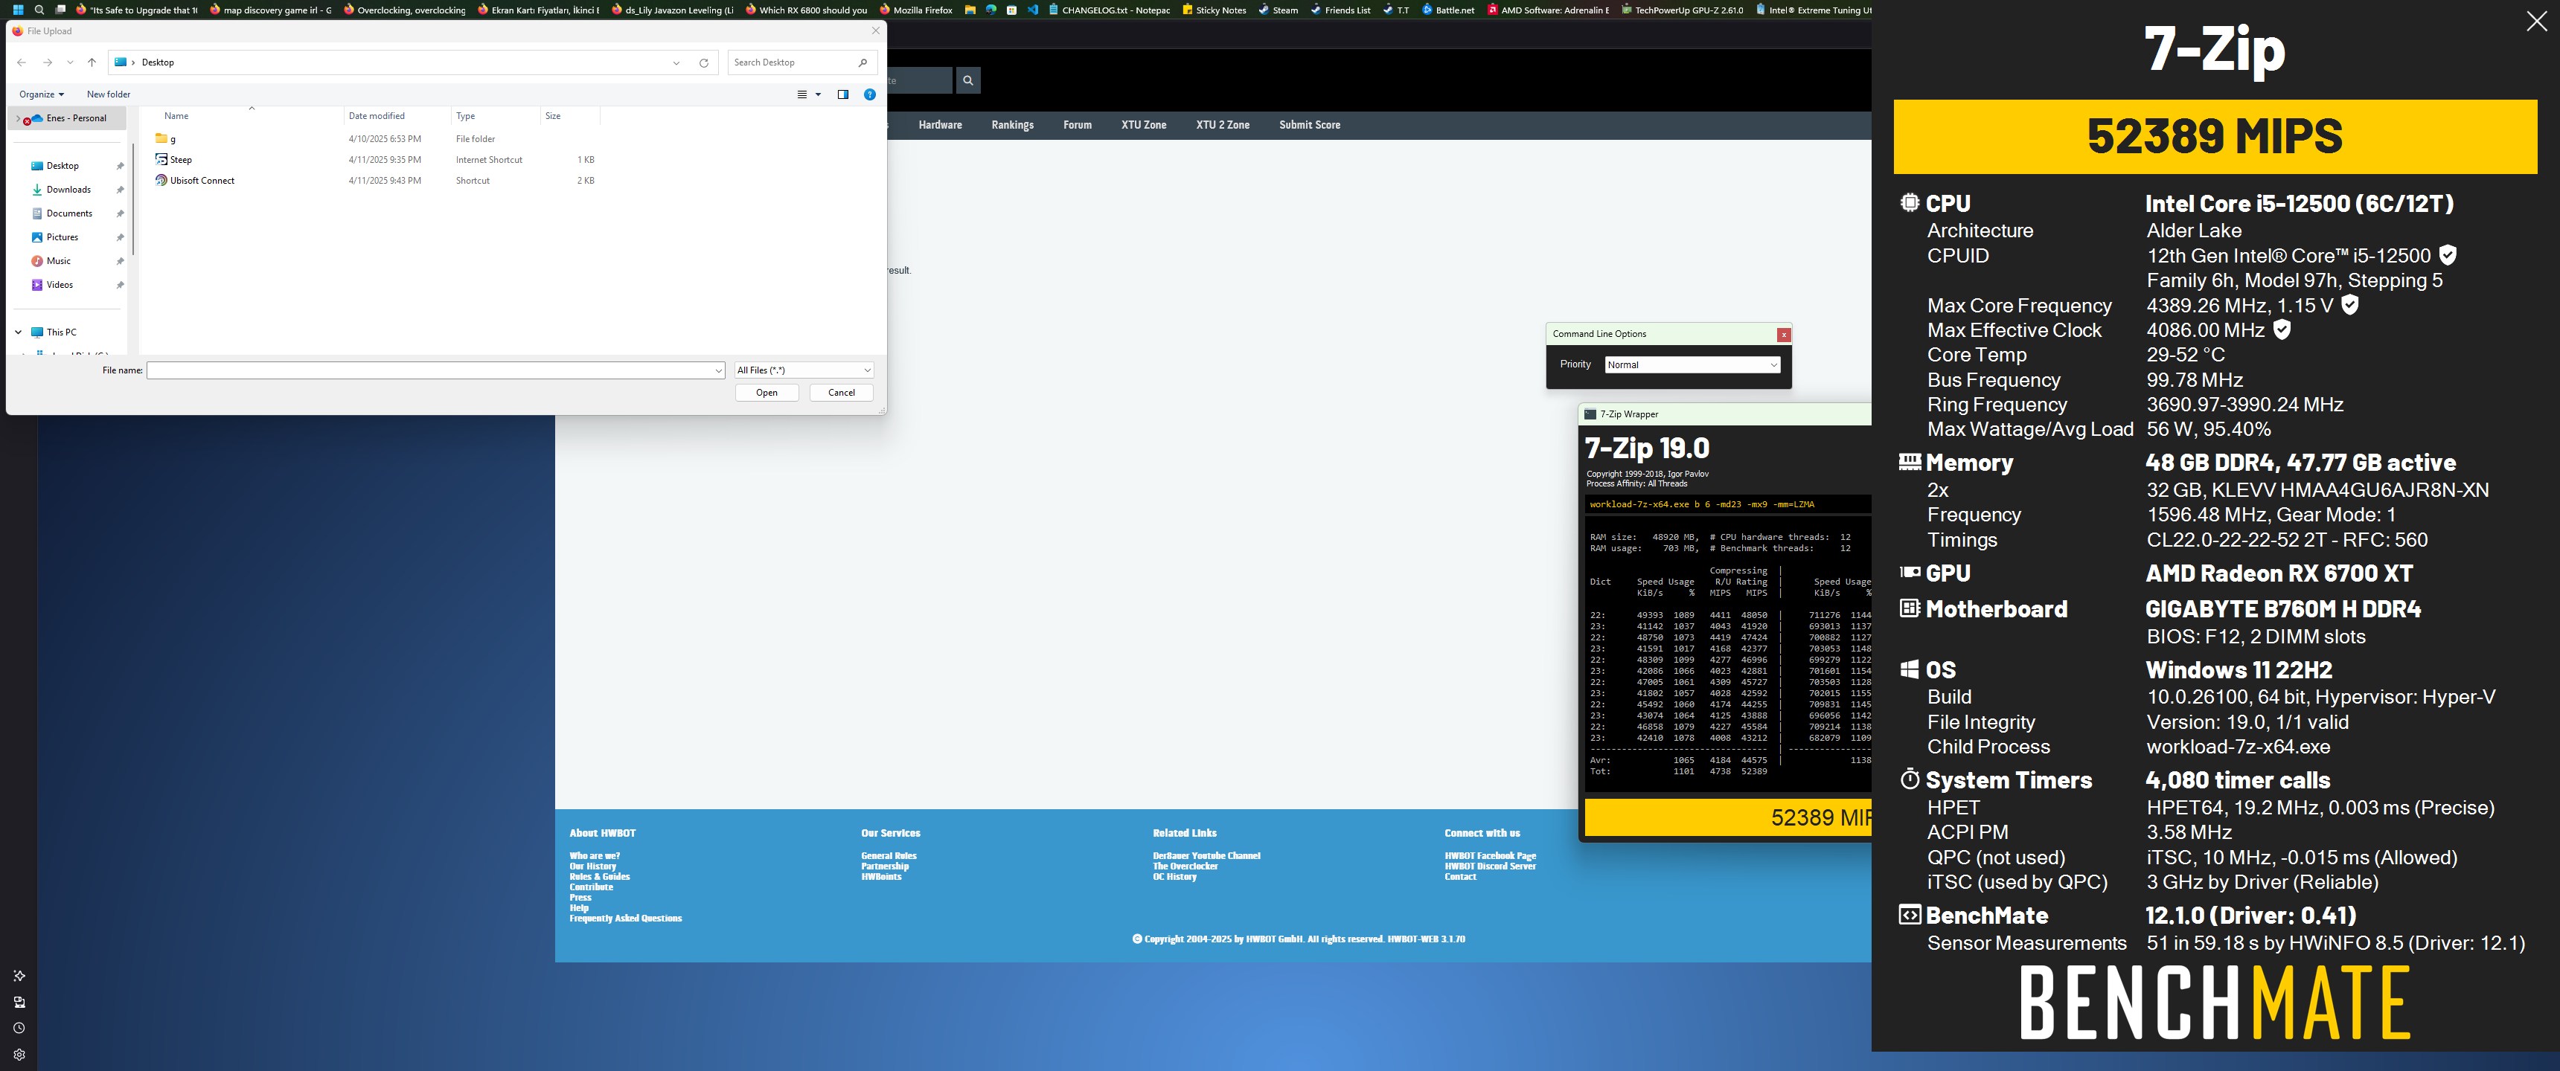The image size is (2560, 1071).
Task: Expand the address bar history dropdown
Action: pyautogui.click(x=676, y=62)
